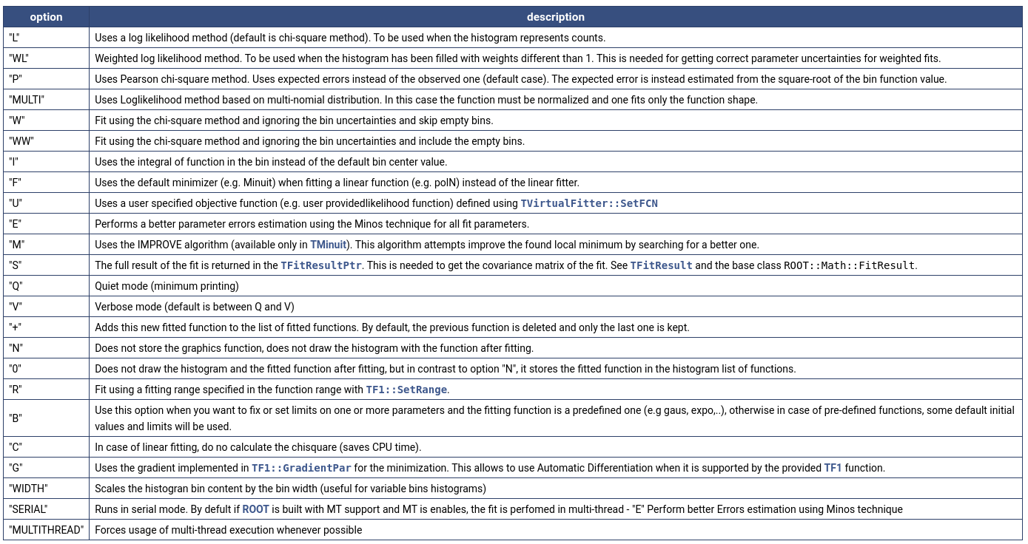Click the "Adds this new fitted function" description
1028x544 pixels.
[x=392, y=327]
